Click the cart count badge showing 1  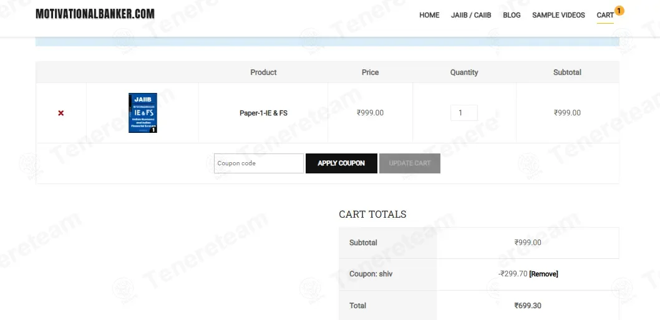coord(619,11)
